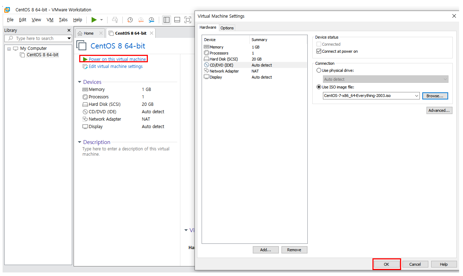463x276 pixels.
Task: Collapse the My Computer tree node
Action: coord(9,48)
